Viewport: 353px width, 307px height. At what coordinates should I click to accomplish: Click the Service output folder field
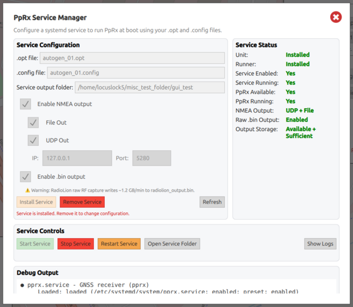click(x=150, y=87)
